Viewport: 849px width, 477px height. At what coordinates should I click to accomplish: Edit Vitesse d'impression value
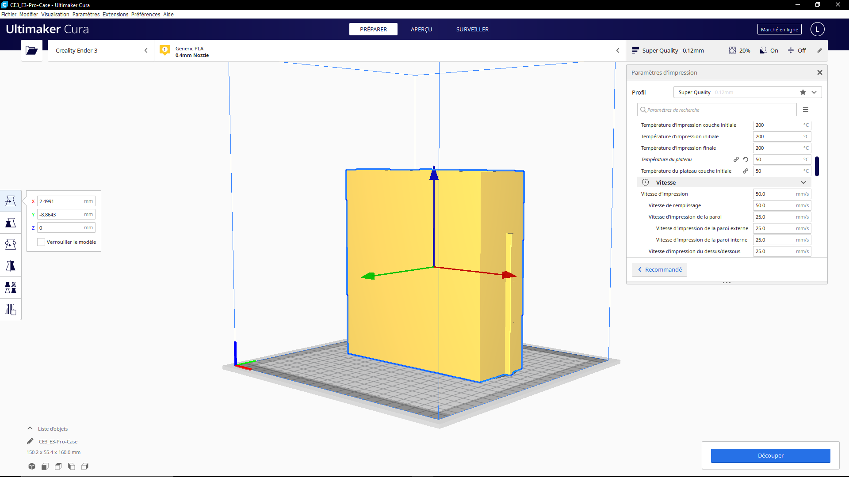782,194
